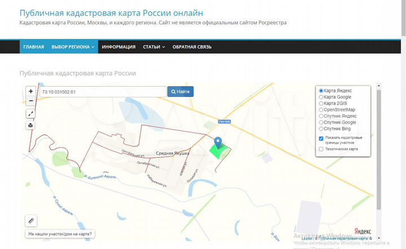Click the р. Большой Авраль river label
406x249 pixels.
pyautogui.click(x=100, y=176)
